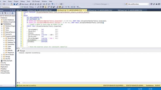Specify values for template parameters icon
Image resolution: width=161 pixels, height=90 pixels.
(78, 7)
